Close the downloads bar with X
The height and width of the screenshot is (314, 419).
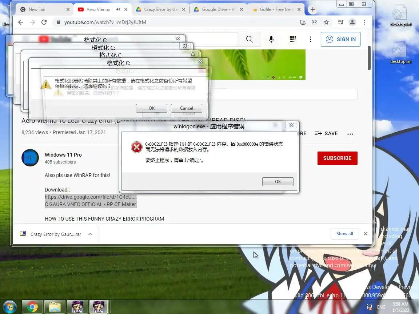pos(365,234)
